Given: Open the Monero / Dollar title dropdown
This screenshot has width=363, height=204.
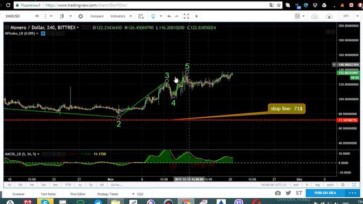Looking at the screenshot, I should tap(78, 28).
